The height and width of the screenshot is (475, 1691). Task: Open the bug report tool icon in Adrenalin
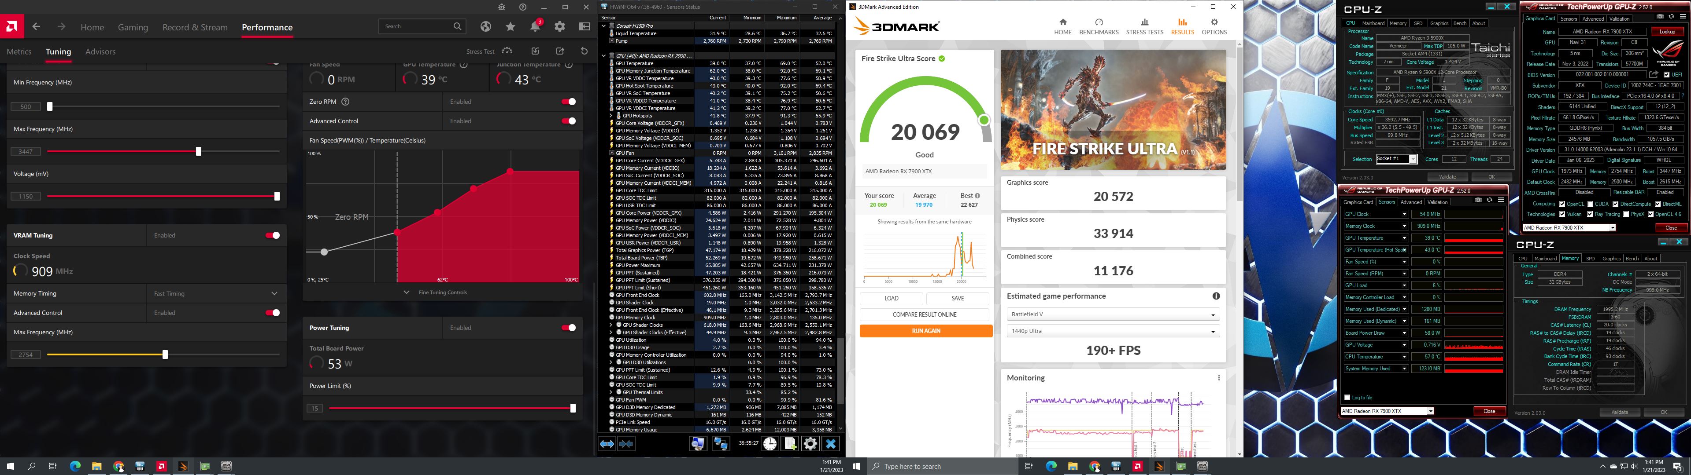click(502, 7)
